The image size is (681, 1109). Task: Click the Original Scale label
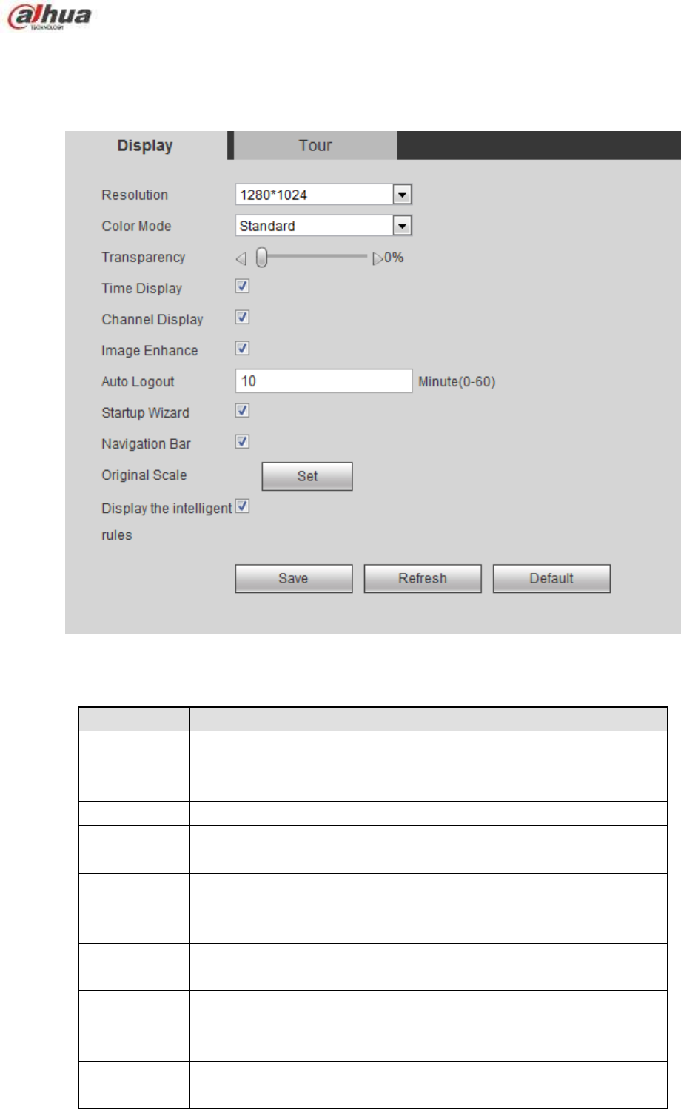[144, 475]
